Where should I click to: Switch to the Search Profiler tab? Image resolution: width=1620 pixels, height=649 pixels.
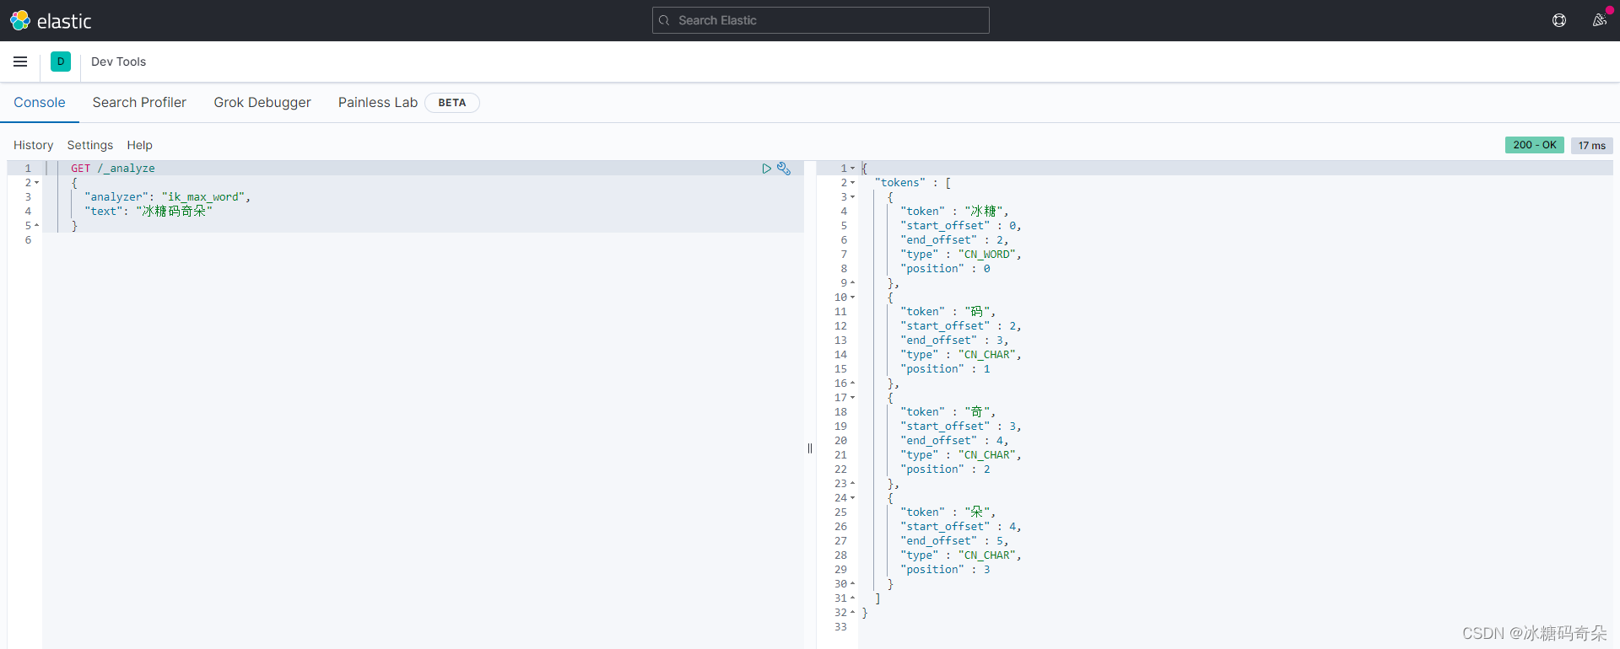tap(139, 102)
